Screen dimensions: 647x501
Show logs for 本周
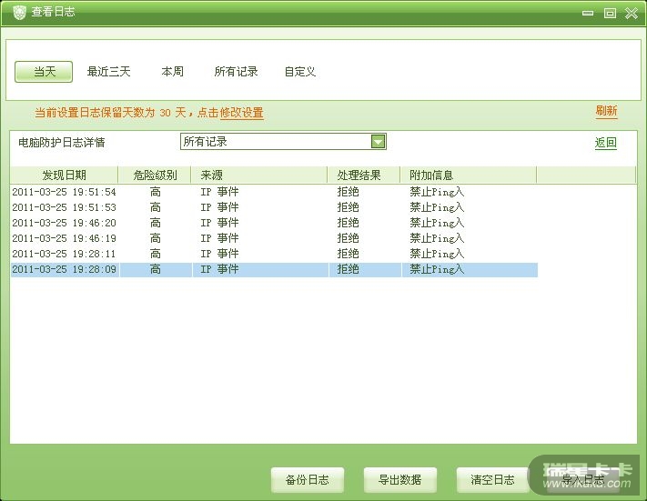[172, 71]
